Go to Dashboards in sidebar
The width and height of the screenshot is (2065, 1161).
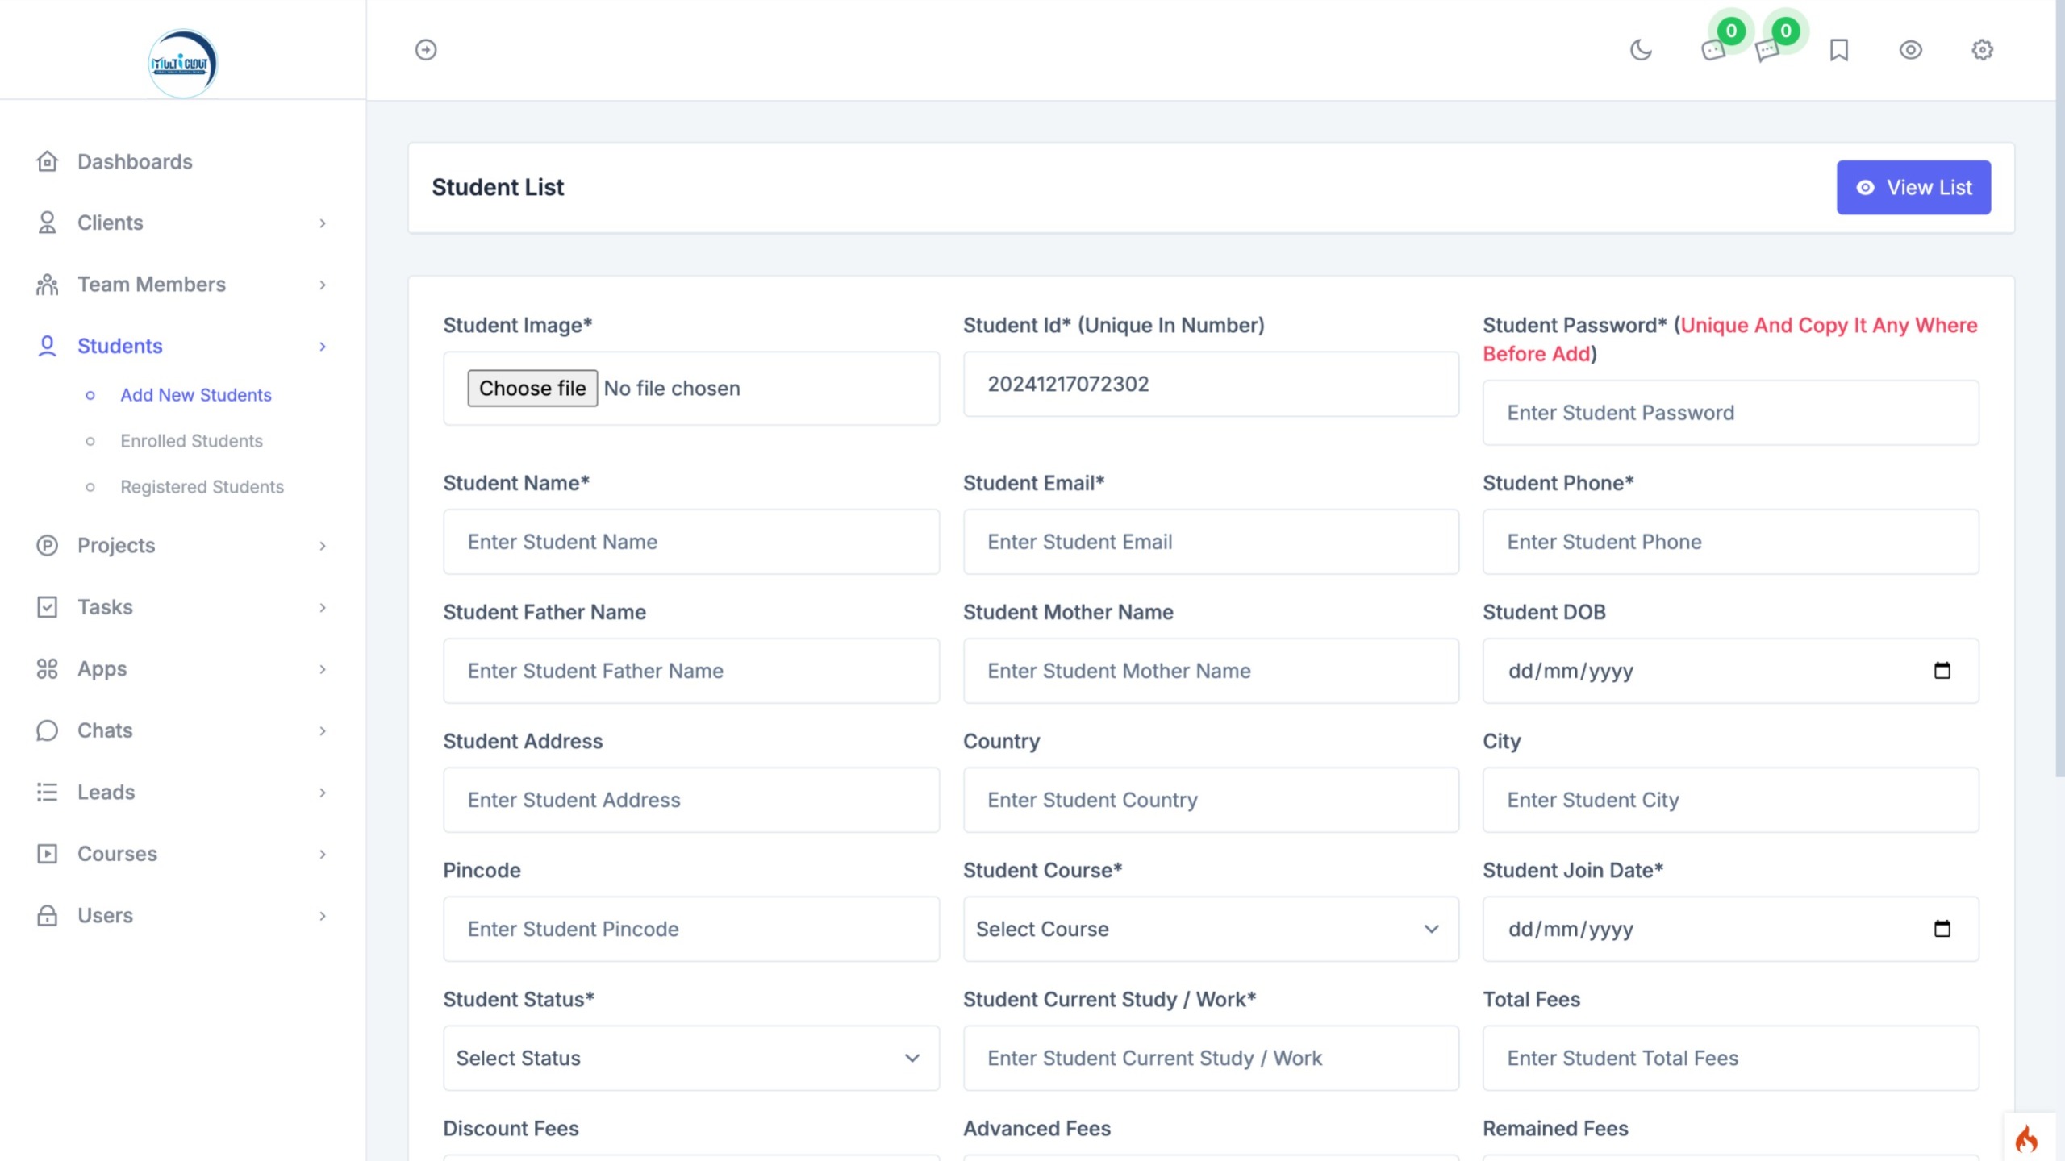[135, 161]
